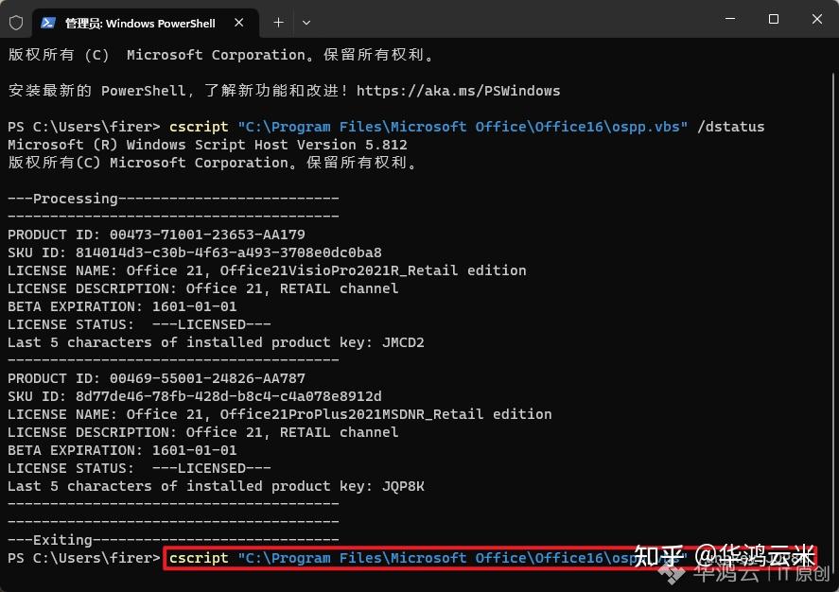Click the shield icon in title bar
Viewport: 839px width, 592px height.
(x=16, y=23)
